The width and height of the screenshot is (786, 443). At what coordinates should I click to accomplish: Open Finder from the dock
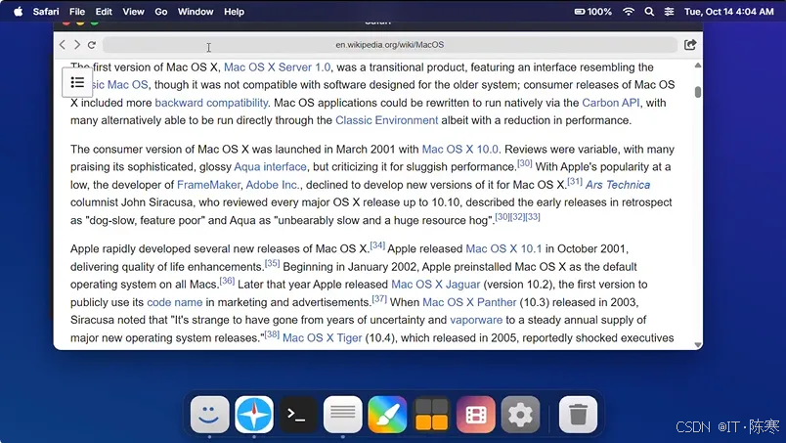pyautogui.click(x=209, y=415)
